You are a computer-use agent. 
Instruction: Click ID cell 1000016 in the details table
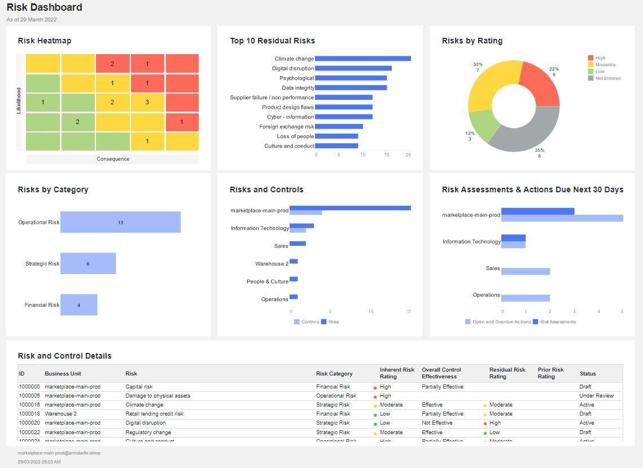tap(29, 404)
